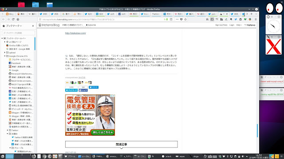Close the bookmarks sidebar

(33, 26)
